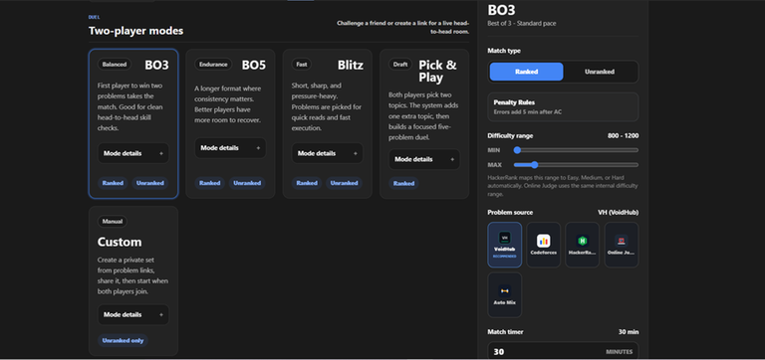765x360 pixels.
Task: Click the Endurance badge on BO5 card
Action: [x=214, y=65]
